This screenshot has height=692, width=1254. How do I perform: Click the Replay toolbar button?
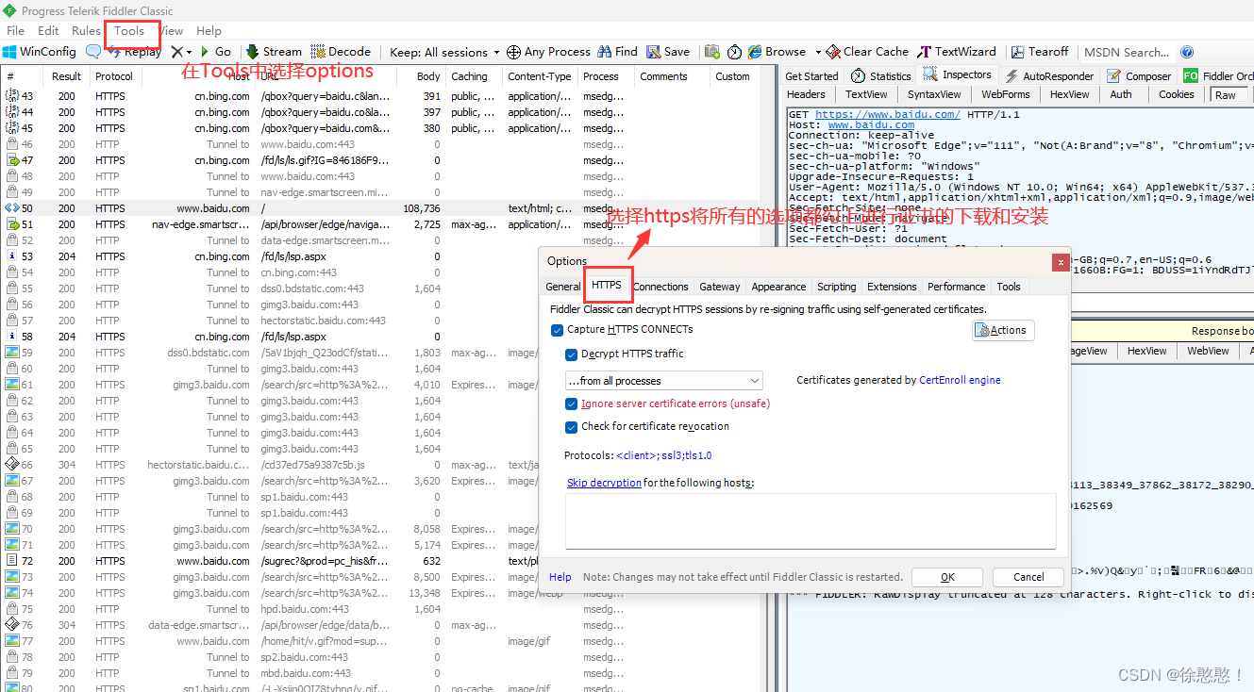135,52
